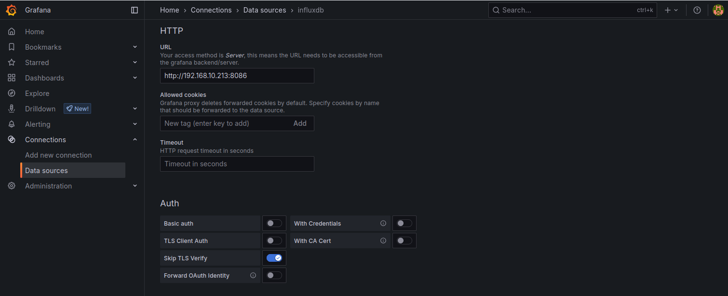Click the Auth section heading
This screenshot has height=296, width=728.
170,203
